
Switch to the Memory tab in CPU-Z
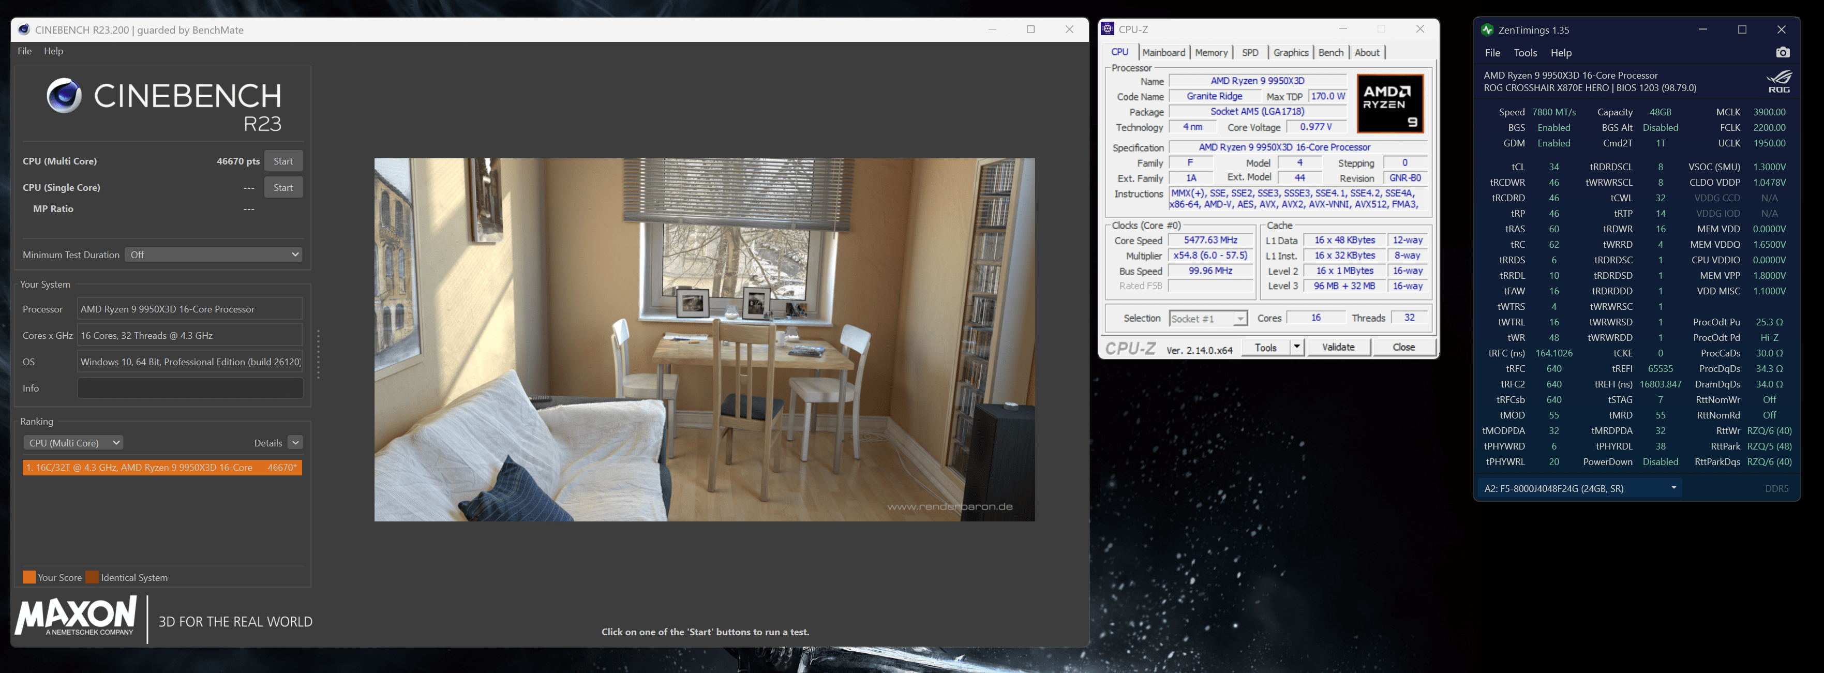click(1211, 52)
